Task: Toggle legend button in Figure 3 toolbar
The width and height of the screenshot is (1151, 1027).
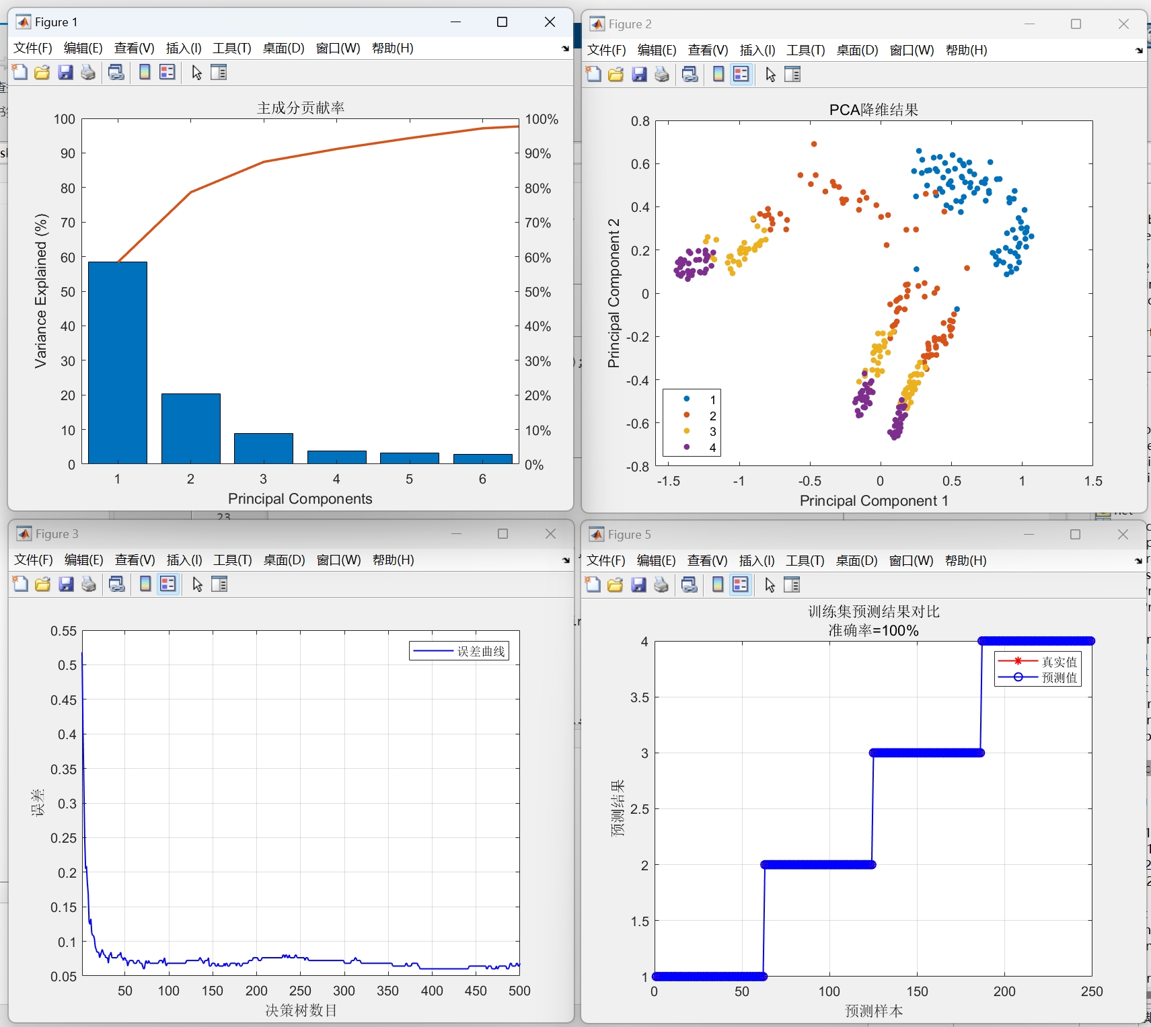Action: click(168, 584)
